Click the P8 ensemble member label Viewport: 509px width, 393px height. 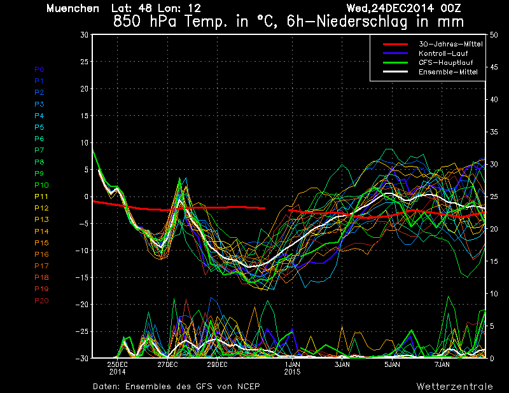tap(39, 162)
